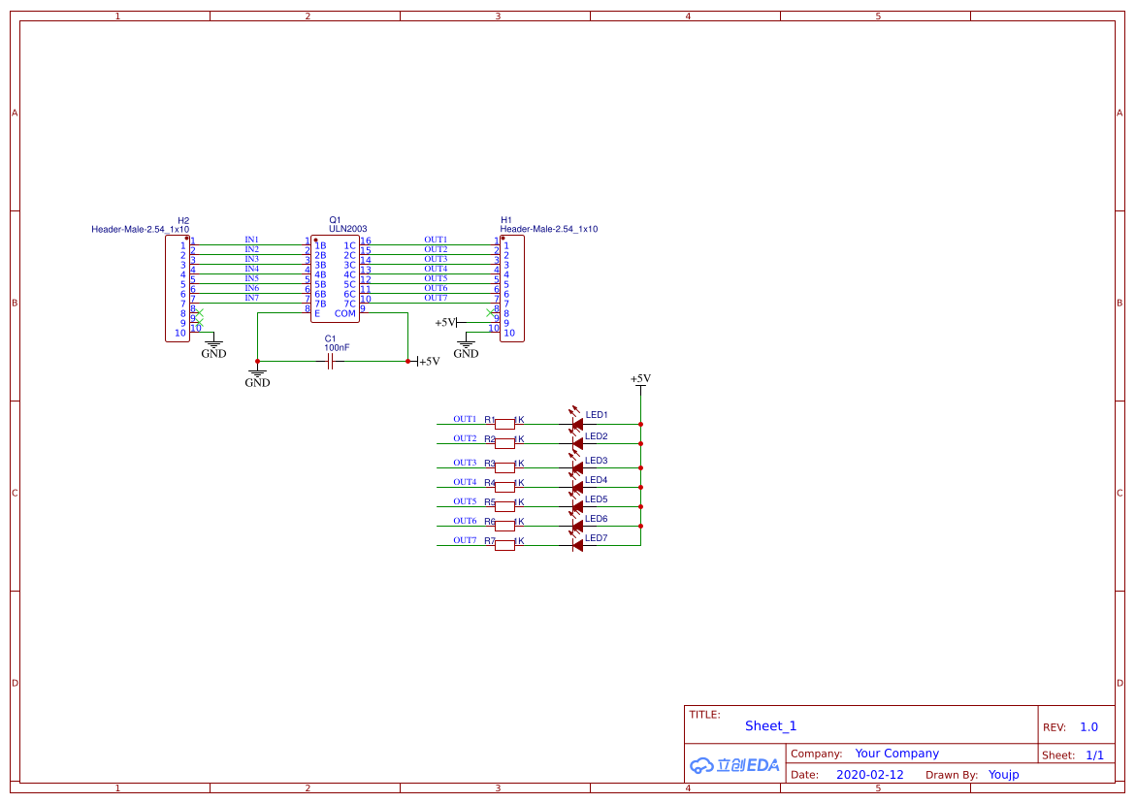Click the IN2 net label
The width and height of the screenshot is (1136, 803).
[251, 249]
